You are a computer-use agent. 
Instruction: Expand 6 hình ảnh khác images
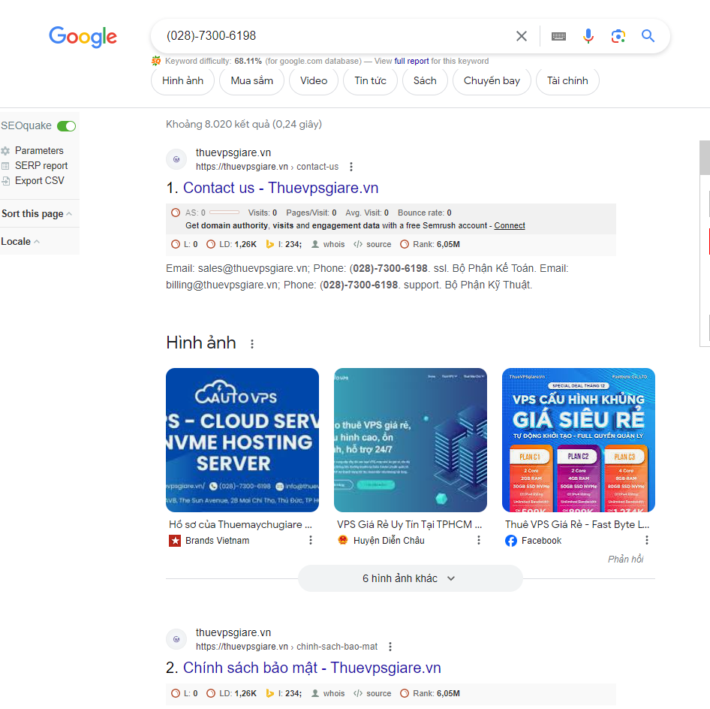click(x=411, y=578)
